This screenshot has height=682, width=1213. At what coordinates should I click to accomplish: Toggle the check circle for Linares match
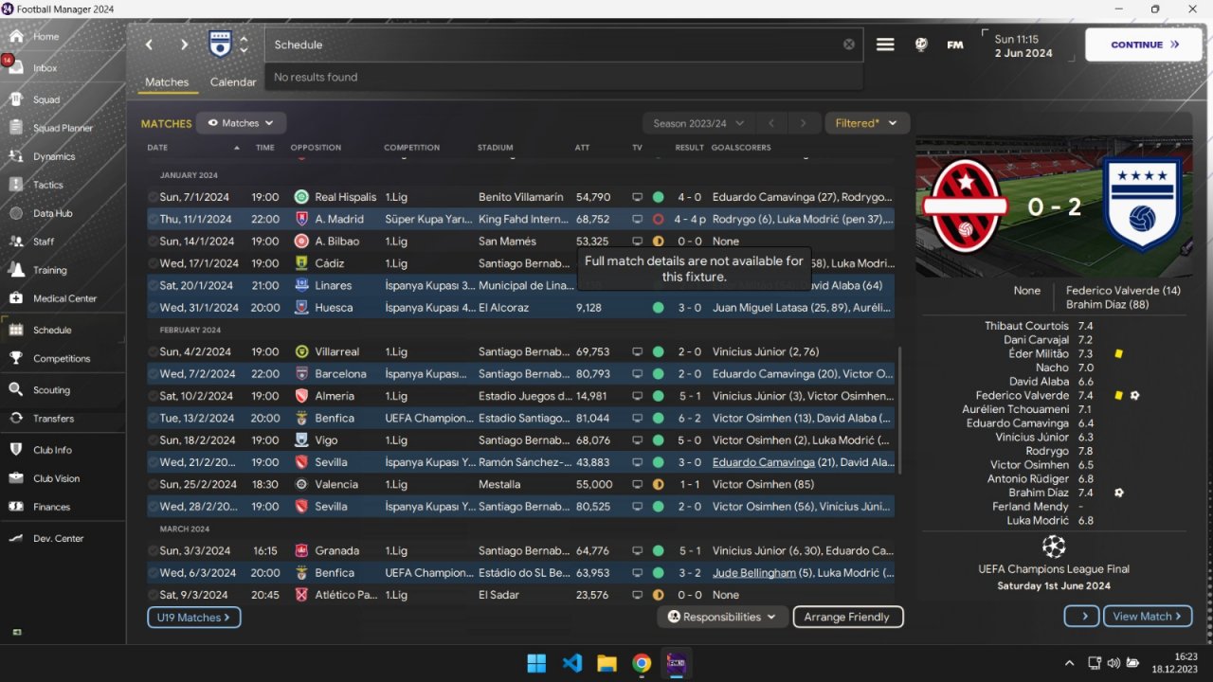point(153,285)
